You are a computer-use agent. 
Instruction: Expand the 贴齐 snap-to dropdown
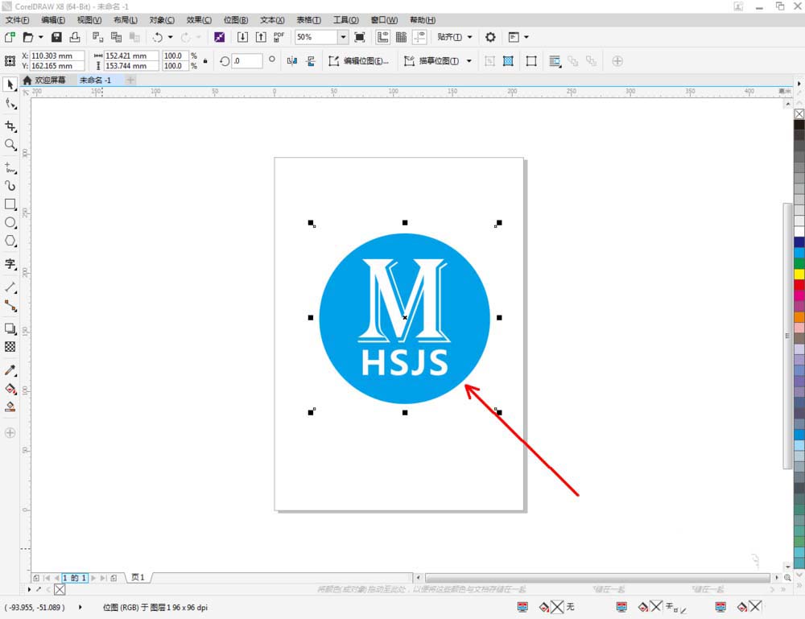(x=469, y=37)
